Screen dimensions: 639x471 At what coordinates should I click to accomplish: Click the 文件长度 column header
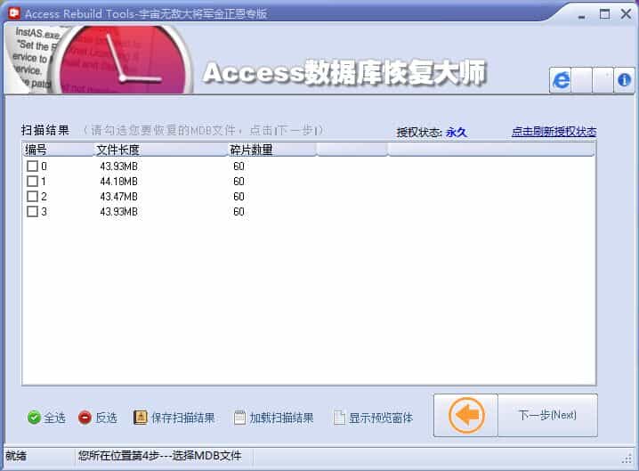point(160,150)
